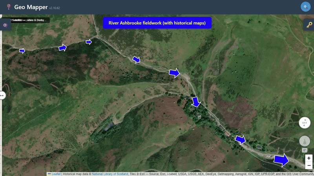
Task: Click the Geo Mapper title text
Action: tap(31, 7)
